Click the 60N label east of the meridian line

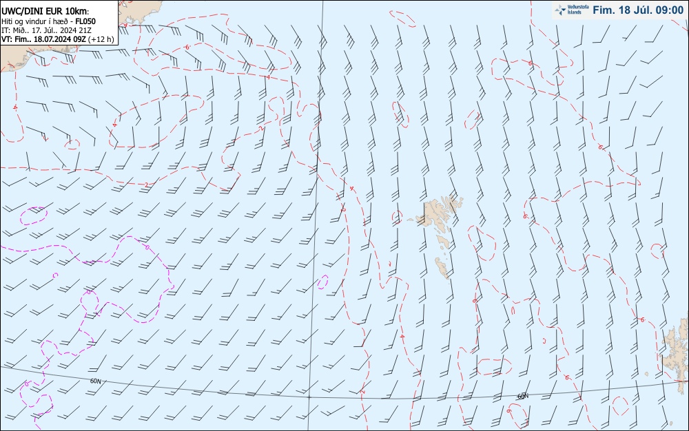[x=522, y=397]
